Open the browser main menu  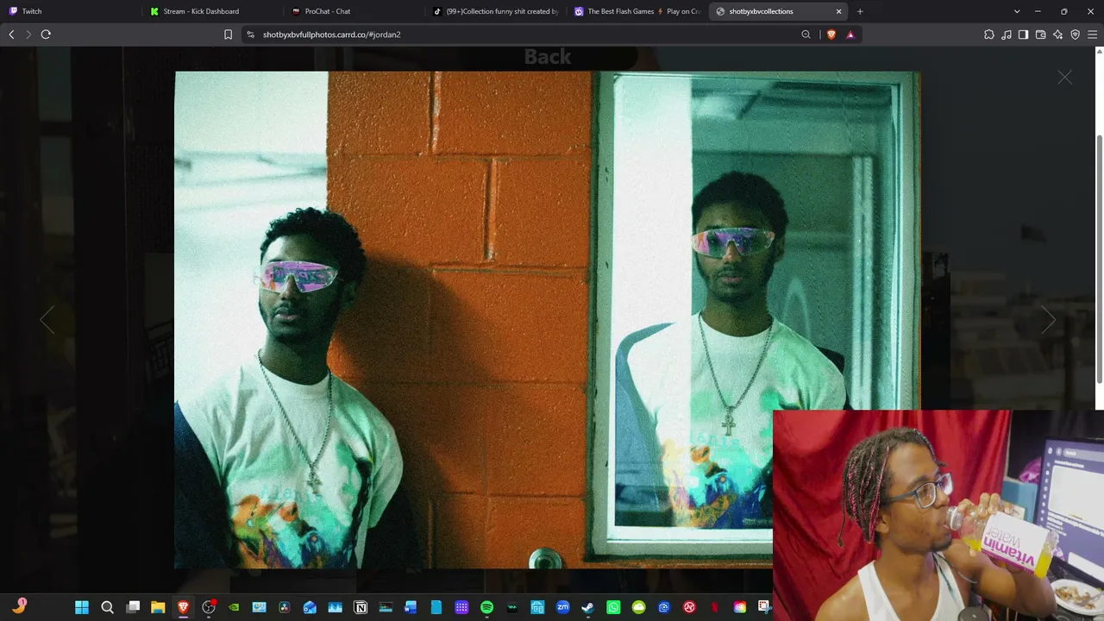pyautogui.click(x=1093, y=34)
